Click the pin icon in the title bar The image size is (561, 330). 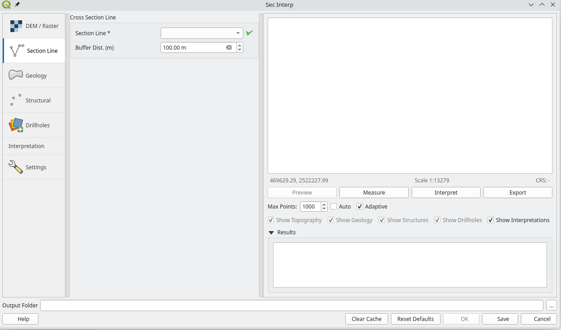tap(17, 5)
